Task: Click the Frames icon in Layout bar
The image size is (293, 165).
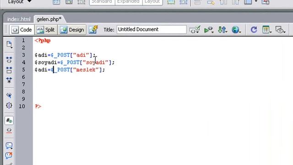Action: tap(248, 2)
